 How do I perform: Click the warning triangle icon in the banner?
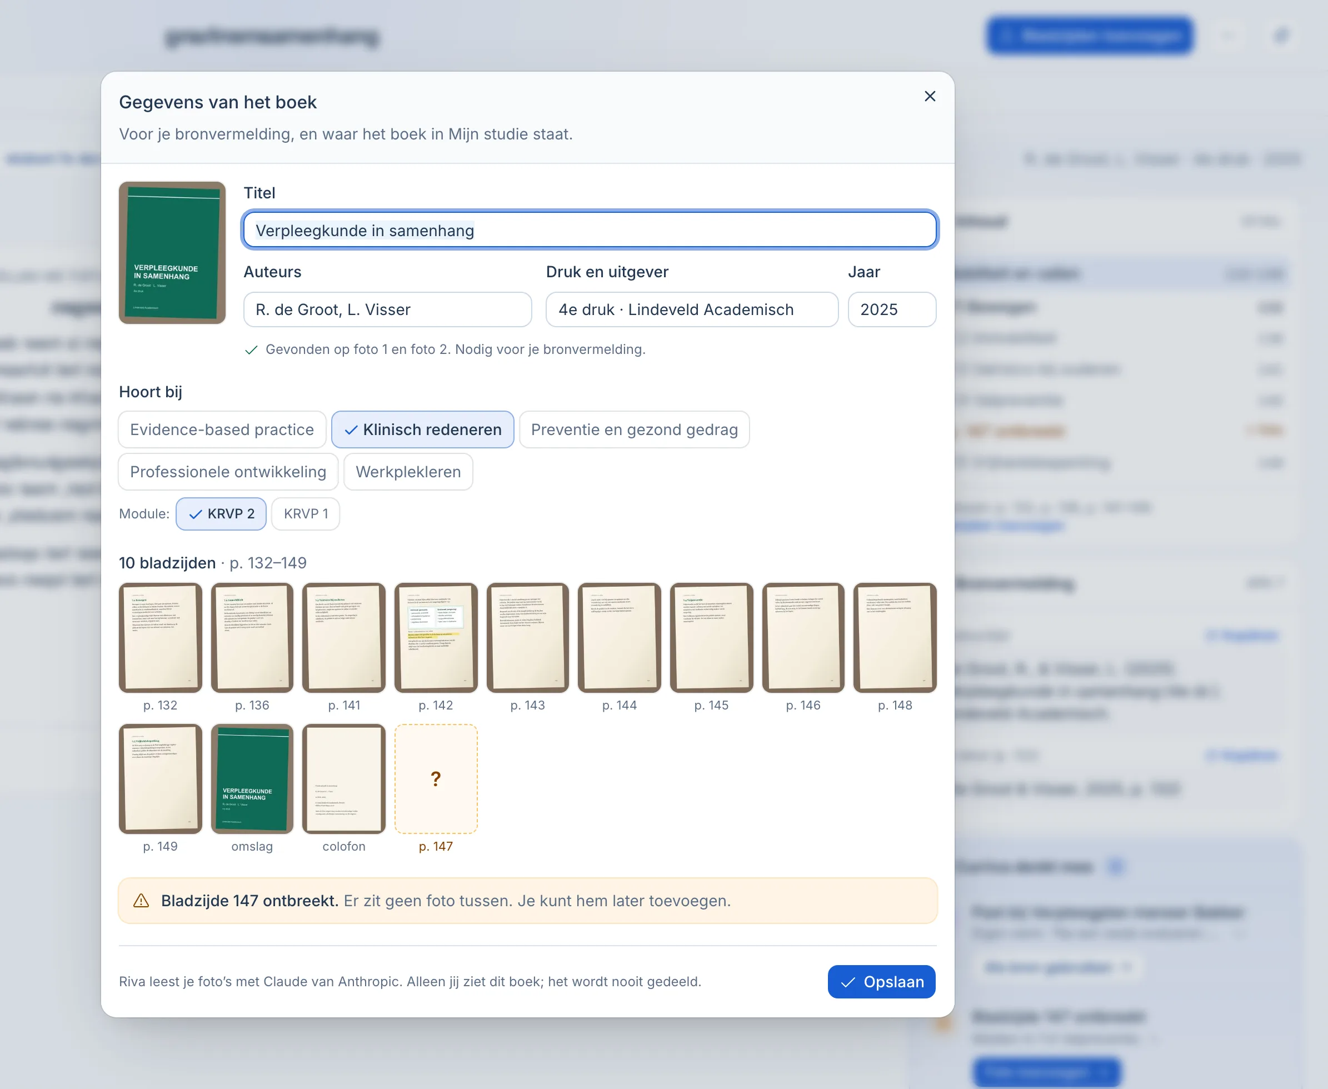tap(141, 901)
